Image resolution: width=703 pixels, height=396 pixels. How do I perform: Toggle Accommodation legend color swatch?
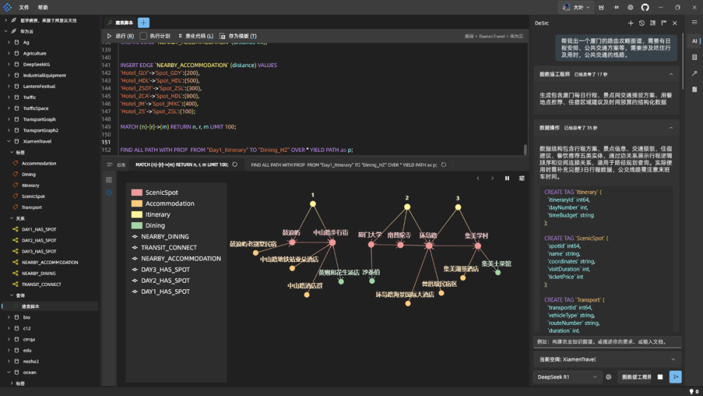pos(137,203)
